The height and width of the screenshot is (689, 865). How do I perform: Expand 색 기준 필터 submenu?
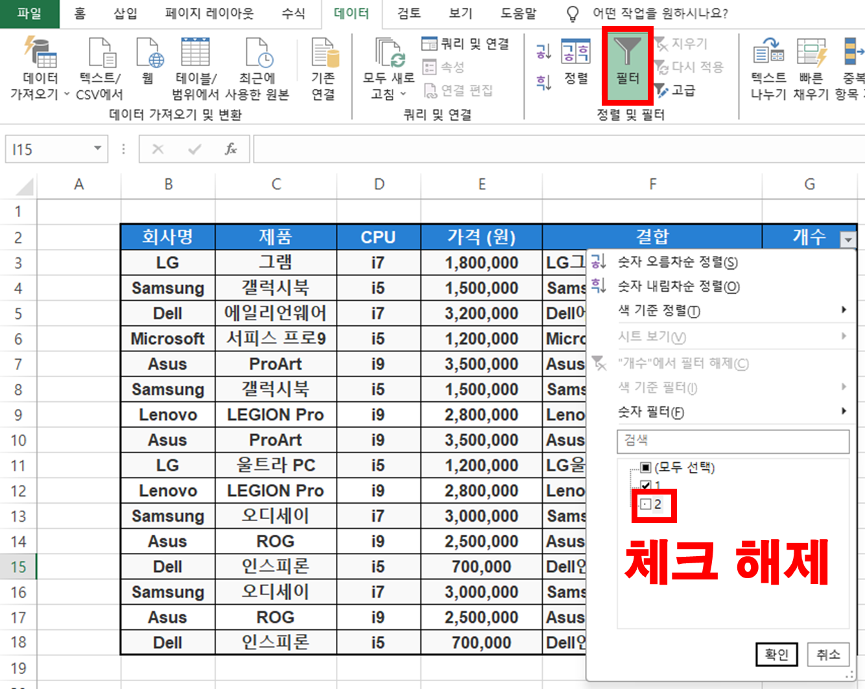click(x=844, y=386)
